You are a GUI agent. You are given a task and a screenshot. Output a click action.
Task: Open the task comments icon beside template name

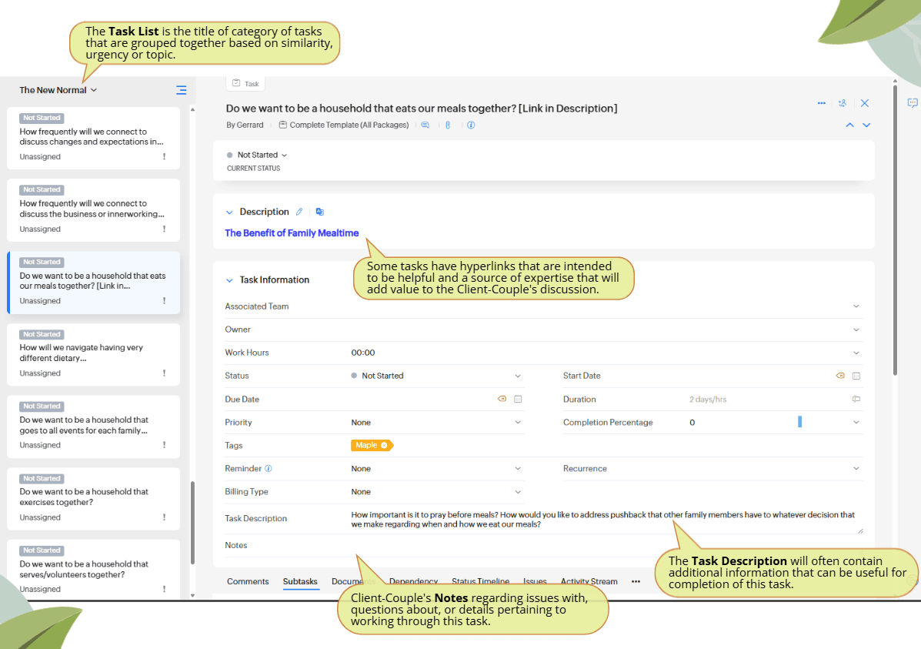425,125
